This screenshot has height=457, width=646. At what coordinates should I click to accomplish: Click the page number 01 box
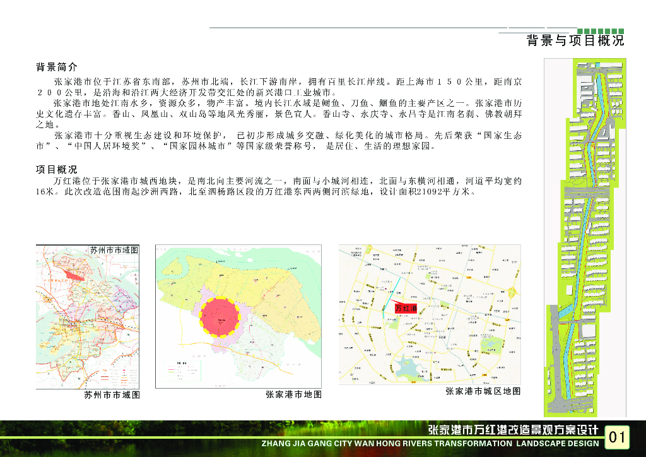(x=617, y=437)
